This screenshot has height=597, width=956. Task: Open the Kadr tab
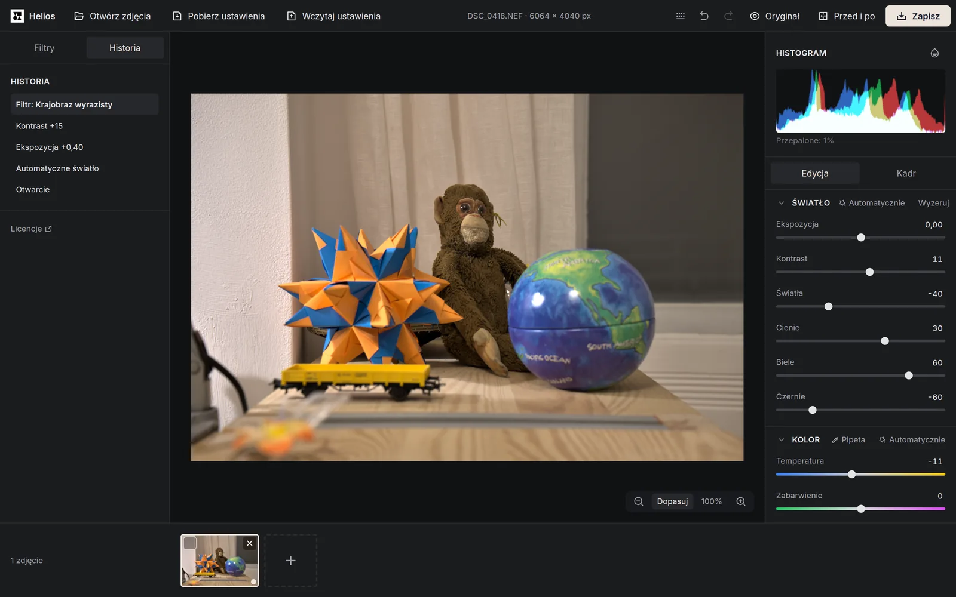click(906, 173)
